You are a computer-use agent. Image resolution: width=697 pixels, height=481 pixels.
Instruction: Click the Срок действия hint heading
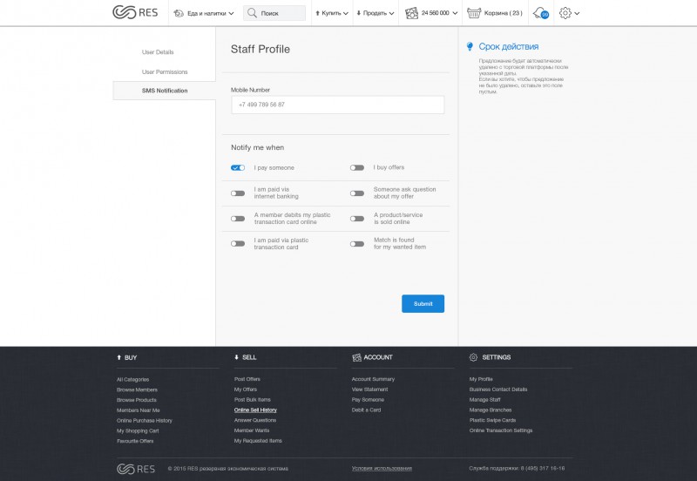click(509, 46)
